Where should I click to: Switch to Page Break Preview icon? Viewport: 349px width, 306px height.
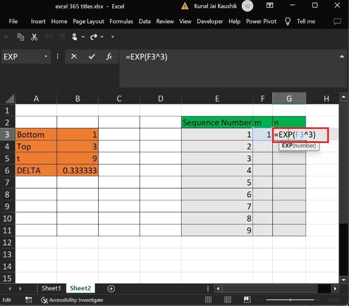point(247,300)
